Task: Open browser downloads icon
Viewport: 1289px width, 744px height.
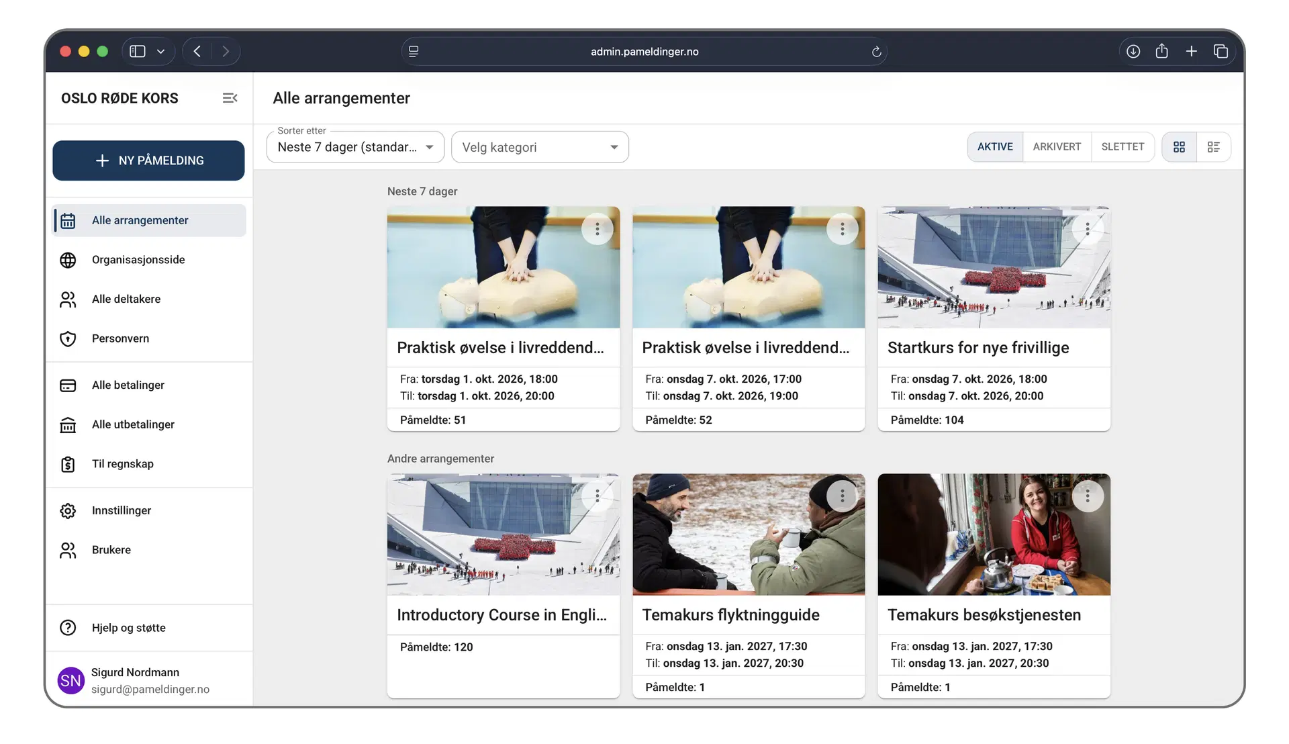Action: [1133, 52]
